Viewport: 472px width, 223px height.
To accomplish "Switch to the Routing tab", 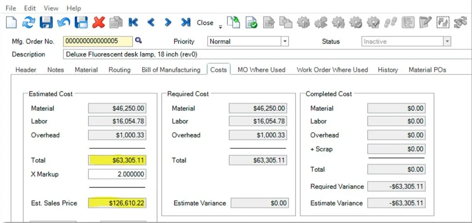I will coord(119,70).
